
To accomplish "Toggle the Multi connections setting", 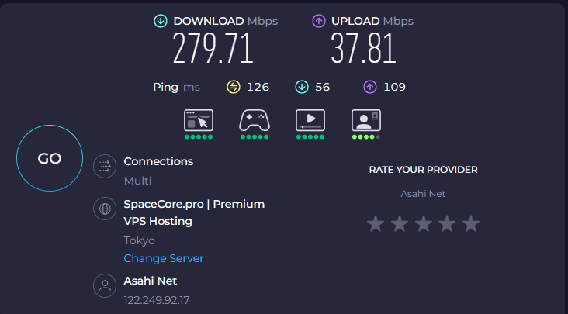I will point(137,181).
